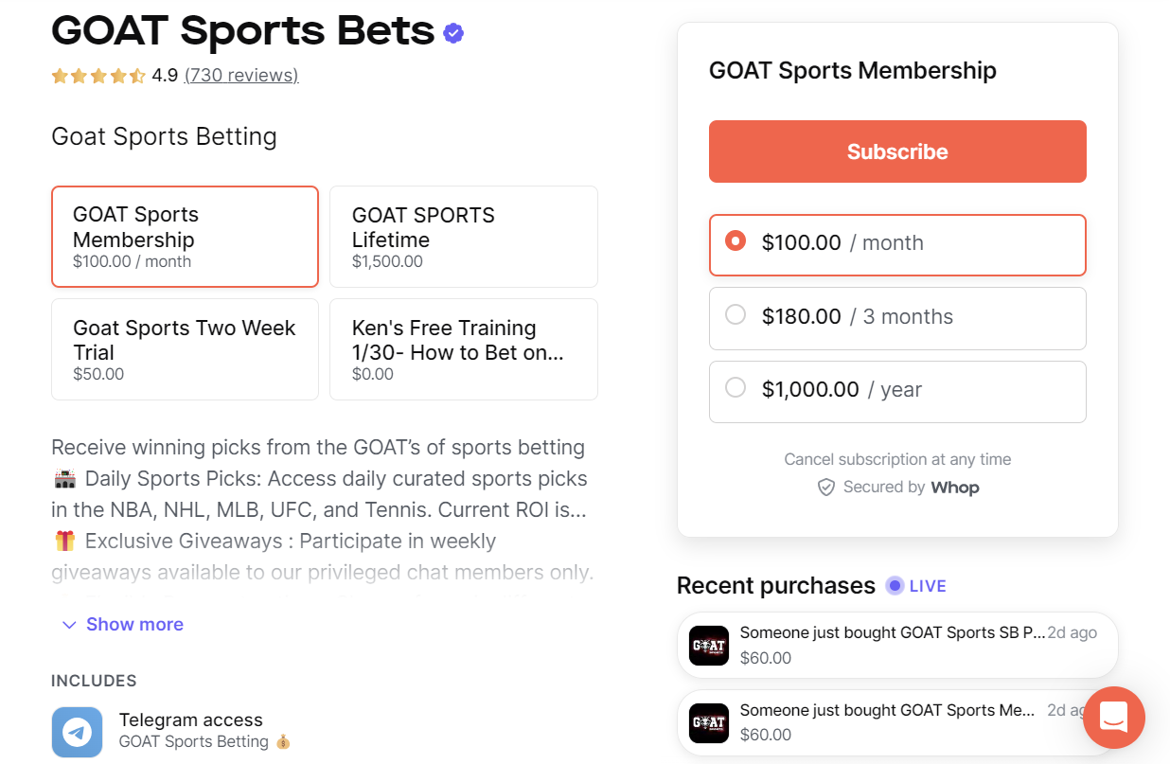Select the $180.00 for 3 months option
The height and width of the screenshot is (764, 1170).
(897, 318)
